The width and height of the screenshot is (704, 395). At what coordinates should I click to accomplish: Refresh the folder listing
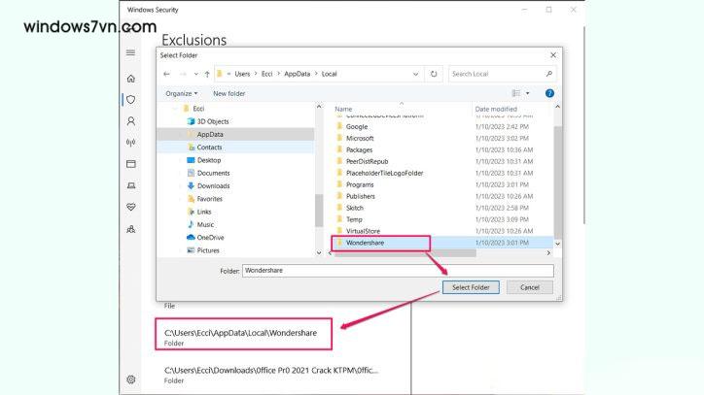tap(433, 74)
